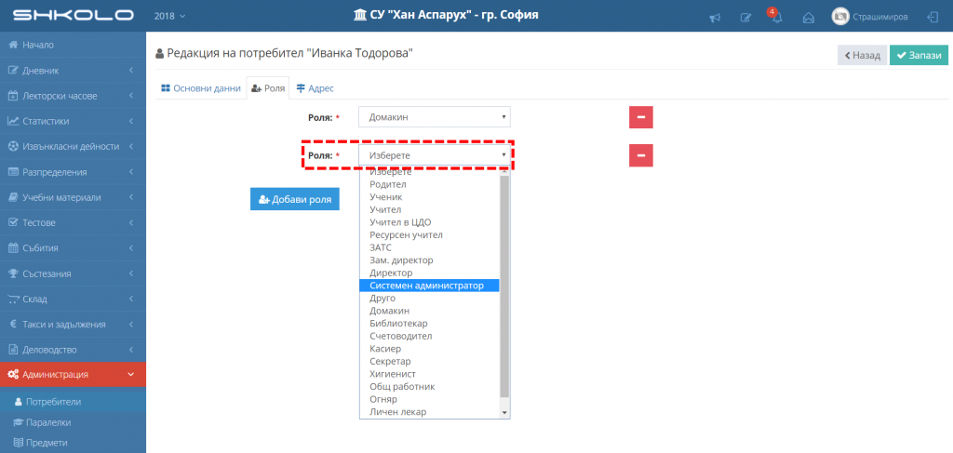Click the Такси и задължения euro icon
This screenshot has width=953, height=453.
tap(12, 325)
